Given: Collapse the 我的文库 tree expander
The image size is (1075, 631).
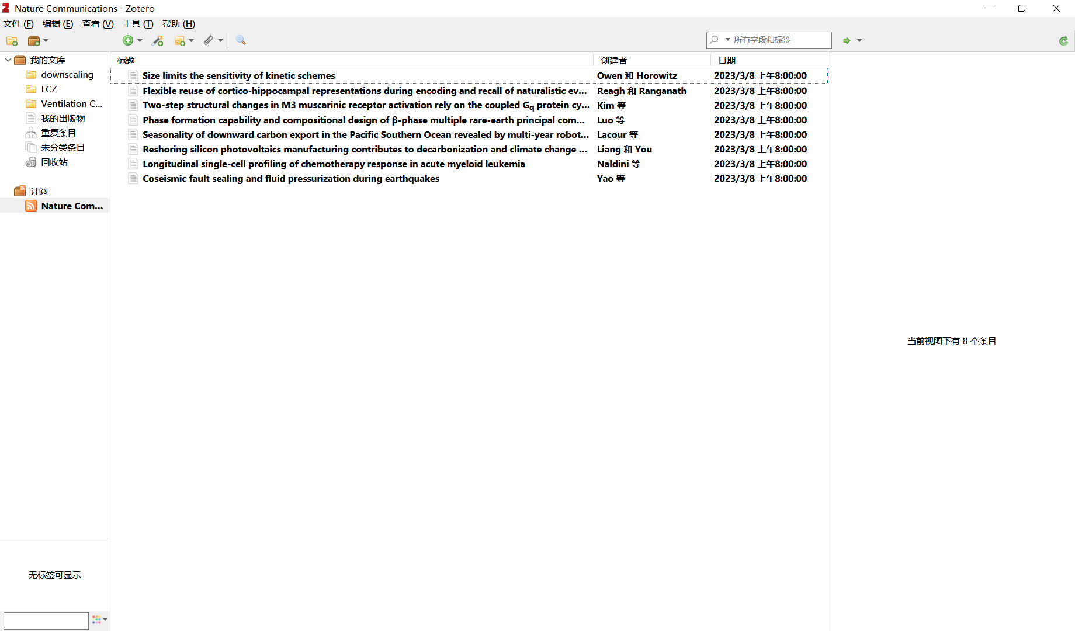Looking at the screenshot, I should 8,60.
